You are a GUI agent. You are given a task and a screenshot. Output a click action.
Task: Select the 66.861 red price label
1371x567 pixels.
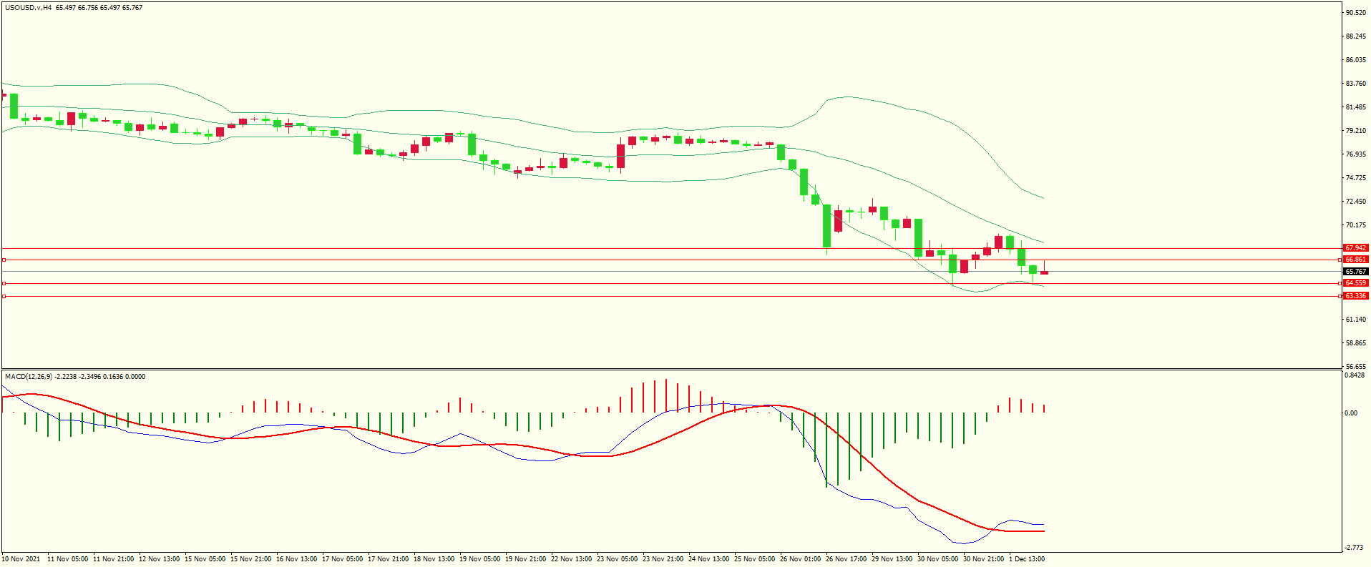coord(1356,260)
